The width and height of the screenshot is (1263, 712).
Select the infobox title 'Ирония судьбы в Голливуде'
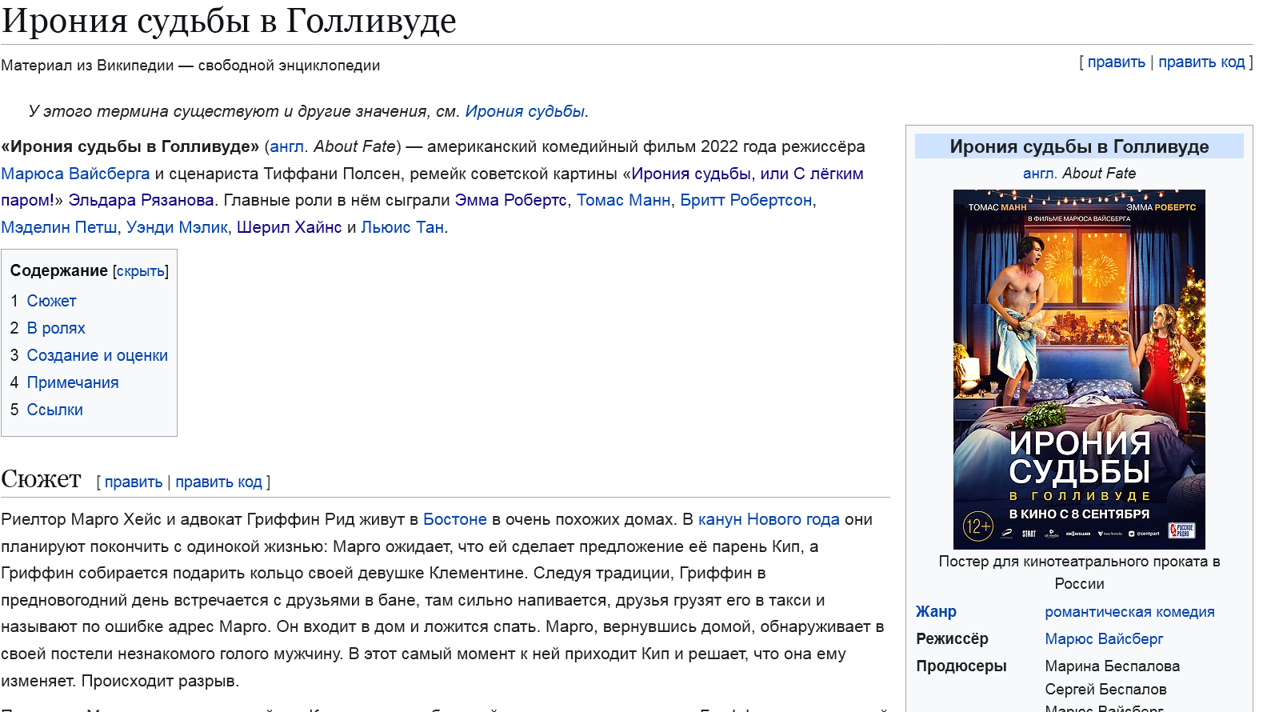(1079, 146)
